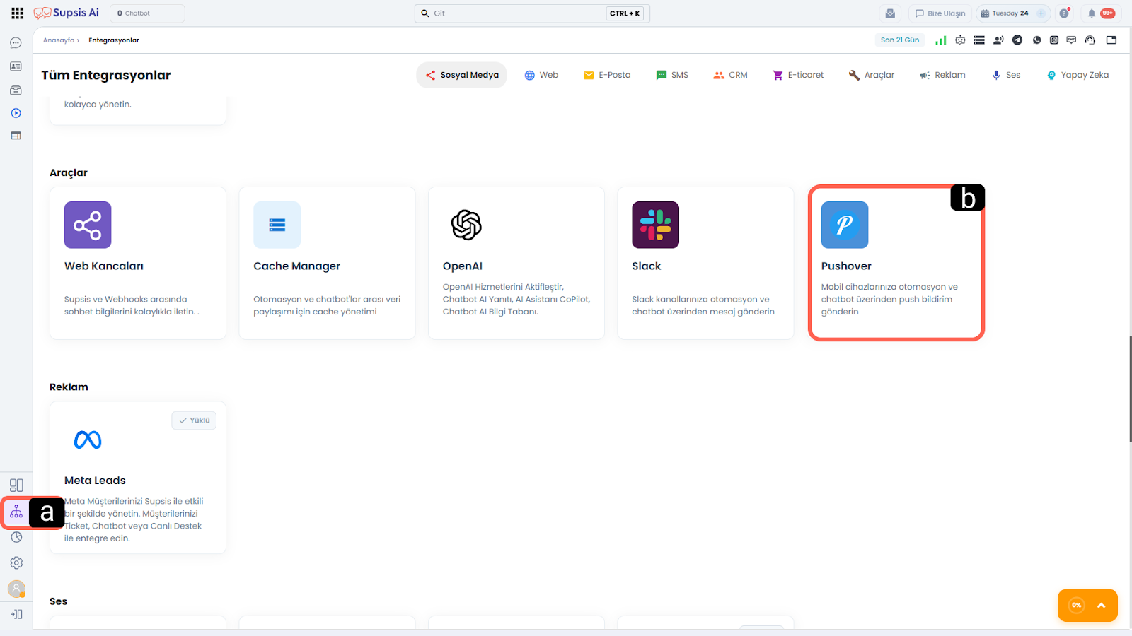Open the Pushover integration card
This screenshot has width=1132, height=636.
coord(896,264)
